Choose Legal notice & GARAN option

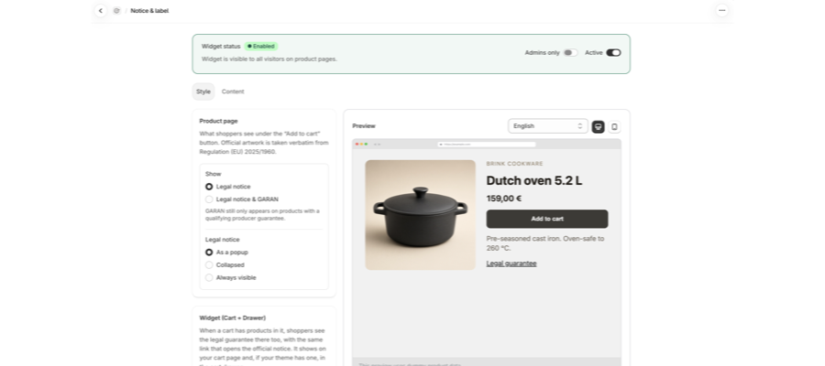pyautogui.click(x=209, y=199)
